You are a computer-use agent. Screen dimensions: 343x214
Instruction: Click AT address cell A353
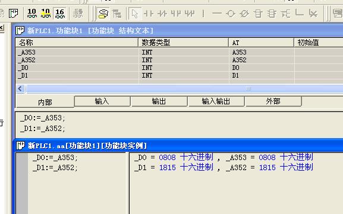coord(240,52)
